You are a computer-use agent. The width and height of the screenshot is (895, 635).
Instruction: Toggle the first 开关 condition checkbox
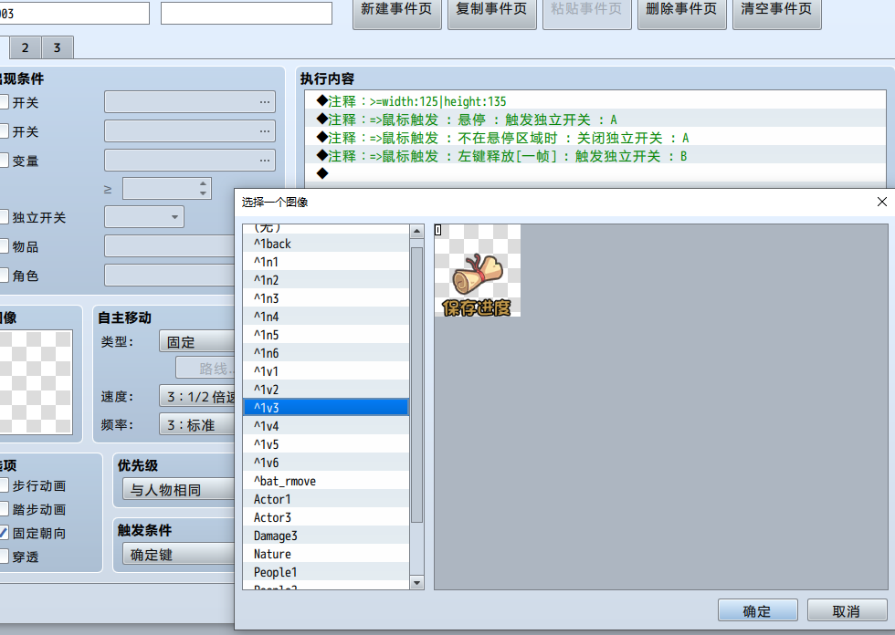pos(4,102)
